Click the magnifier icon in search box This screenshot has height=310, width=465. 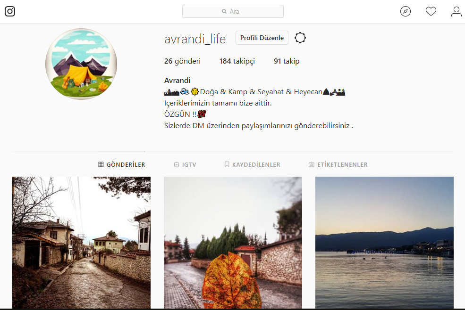[224, 11]
